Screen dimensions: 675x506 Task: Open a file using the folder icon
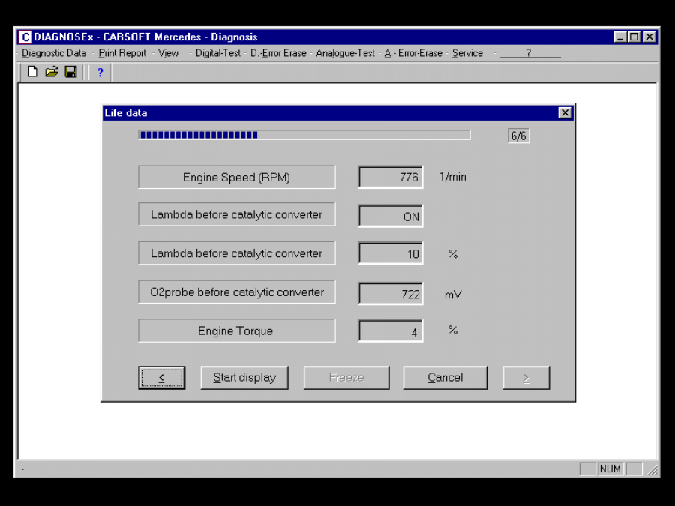(x=51, y=72)
